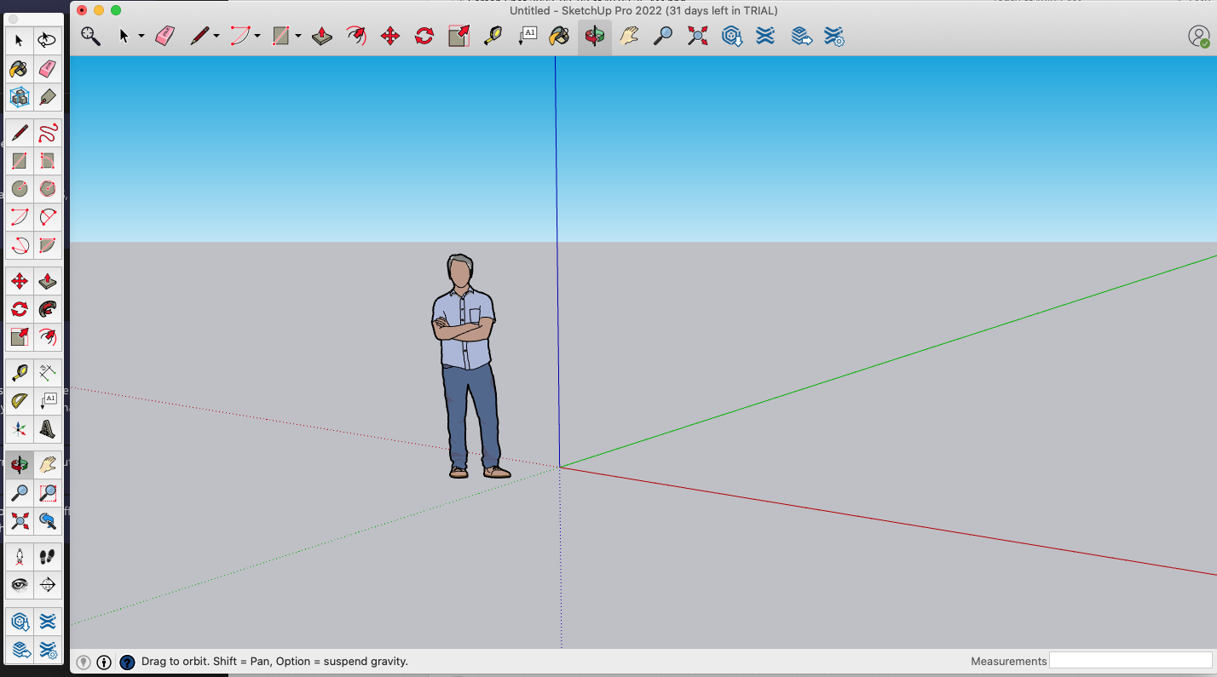Choose the Pan hand in the top toolbar
The width and height of the screenshot is (1217, 677).
tap(629, 36)
